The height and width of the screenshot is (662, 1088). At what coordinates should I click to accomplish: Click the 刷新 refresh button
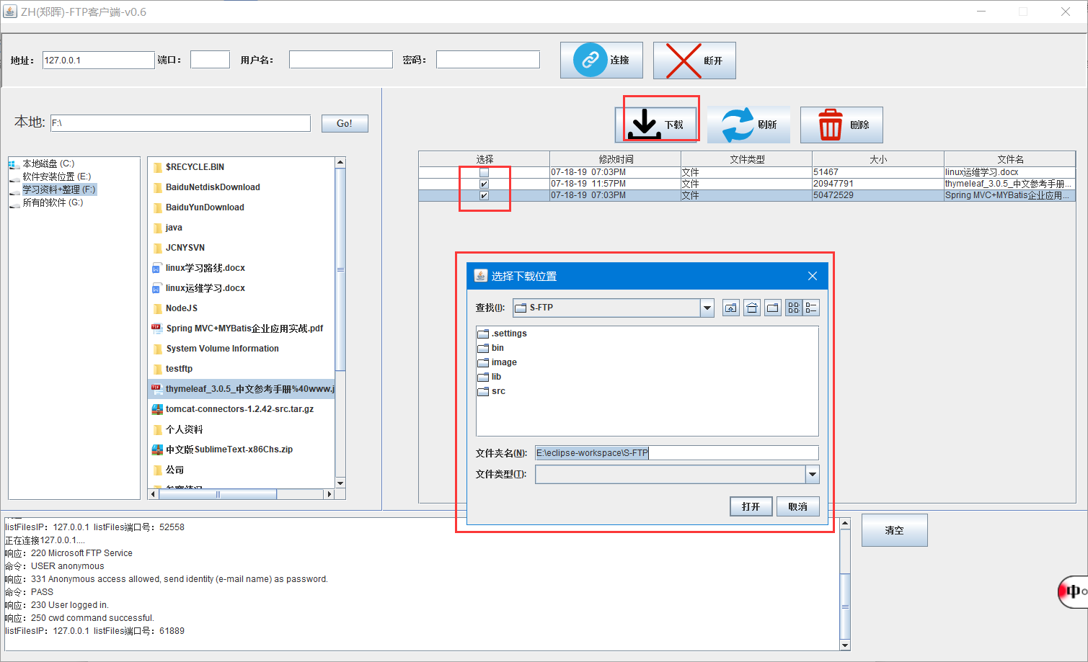(x=748, y=125)
